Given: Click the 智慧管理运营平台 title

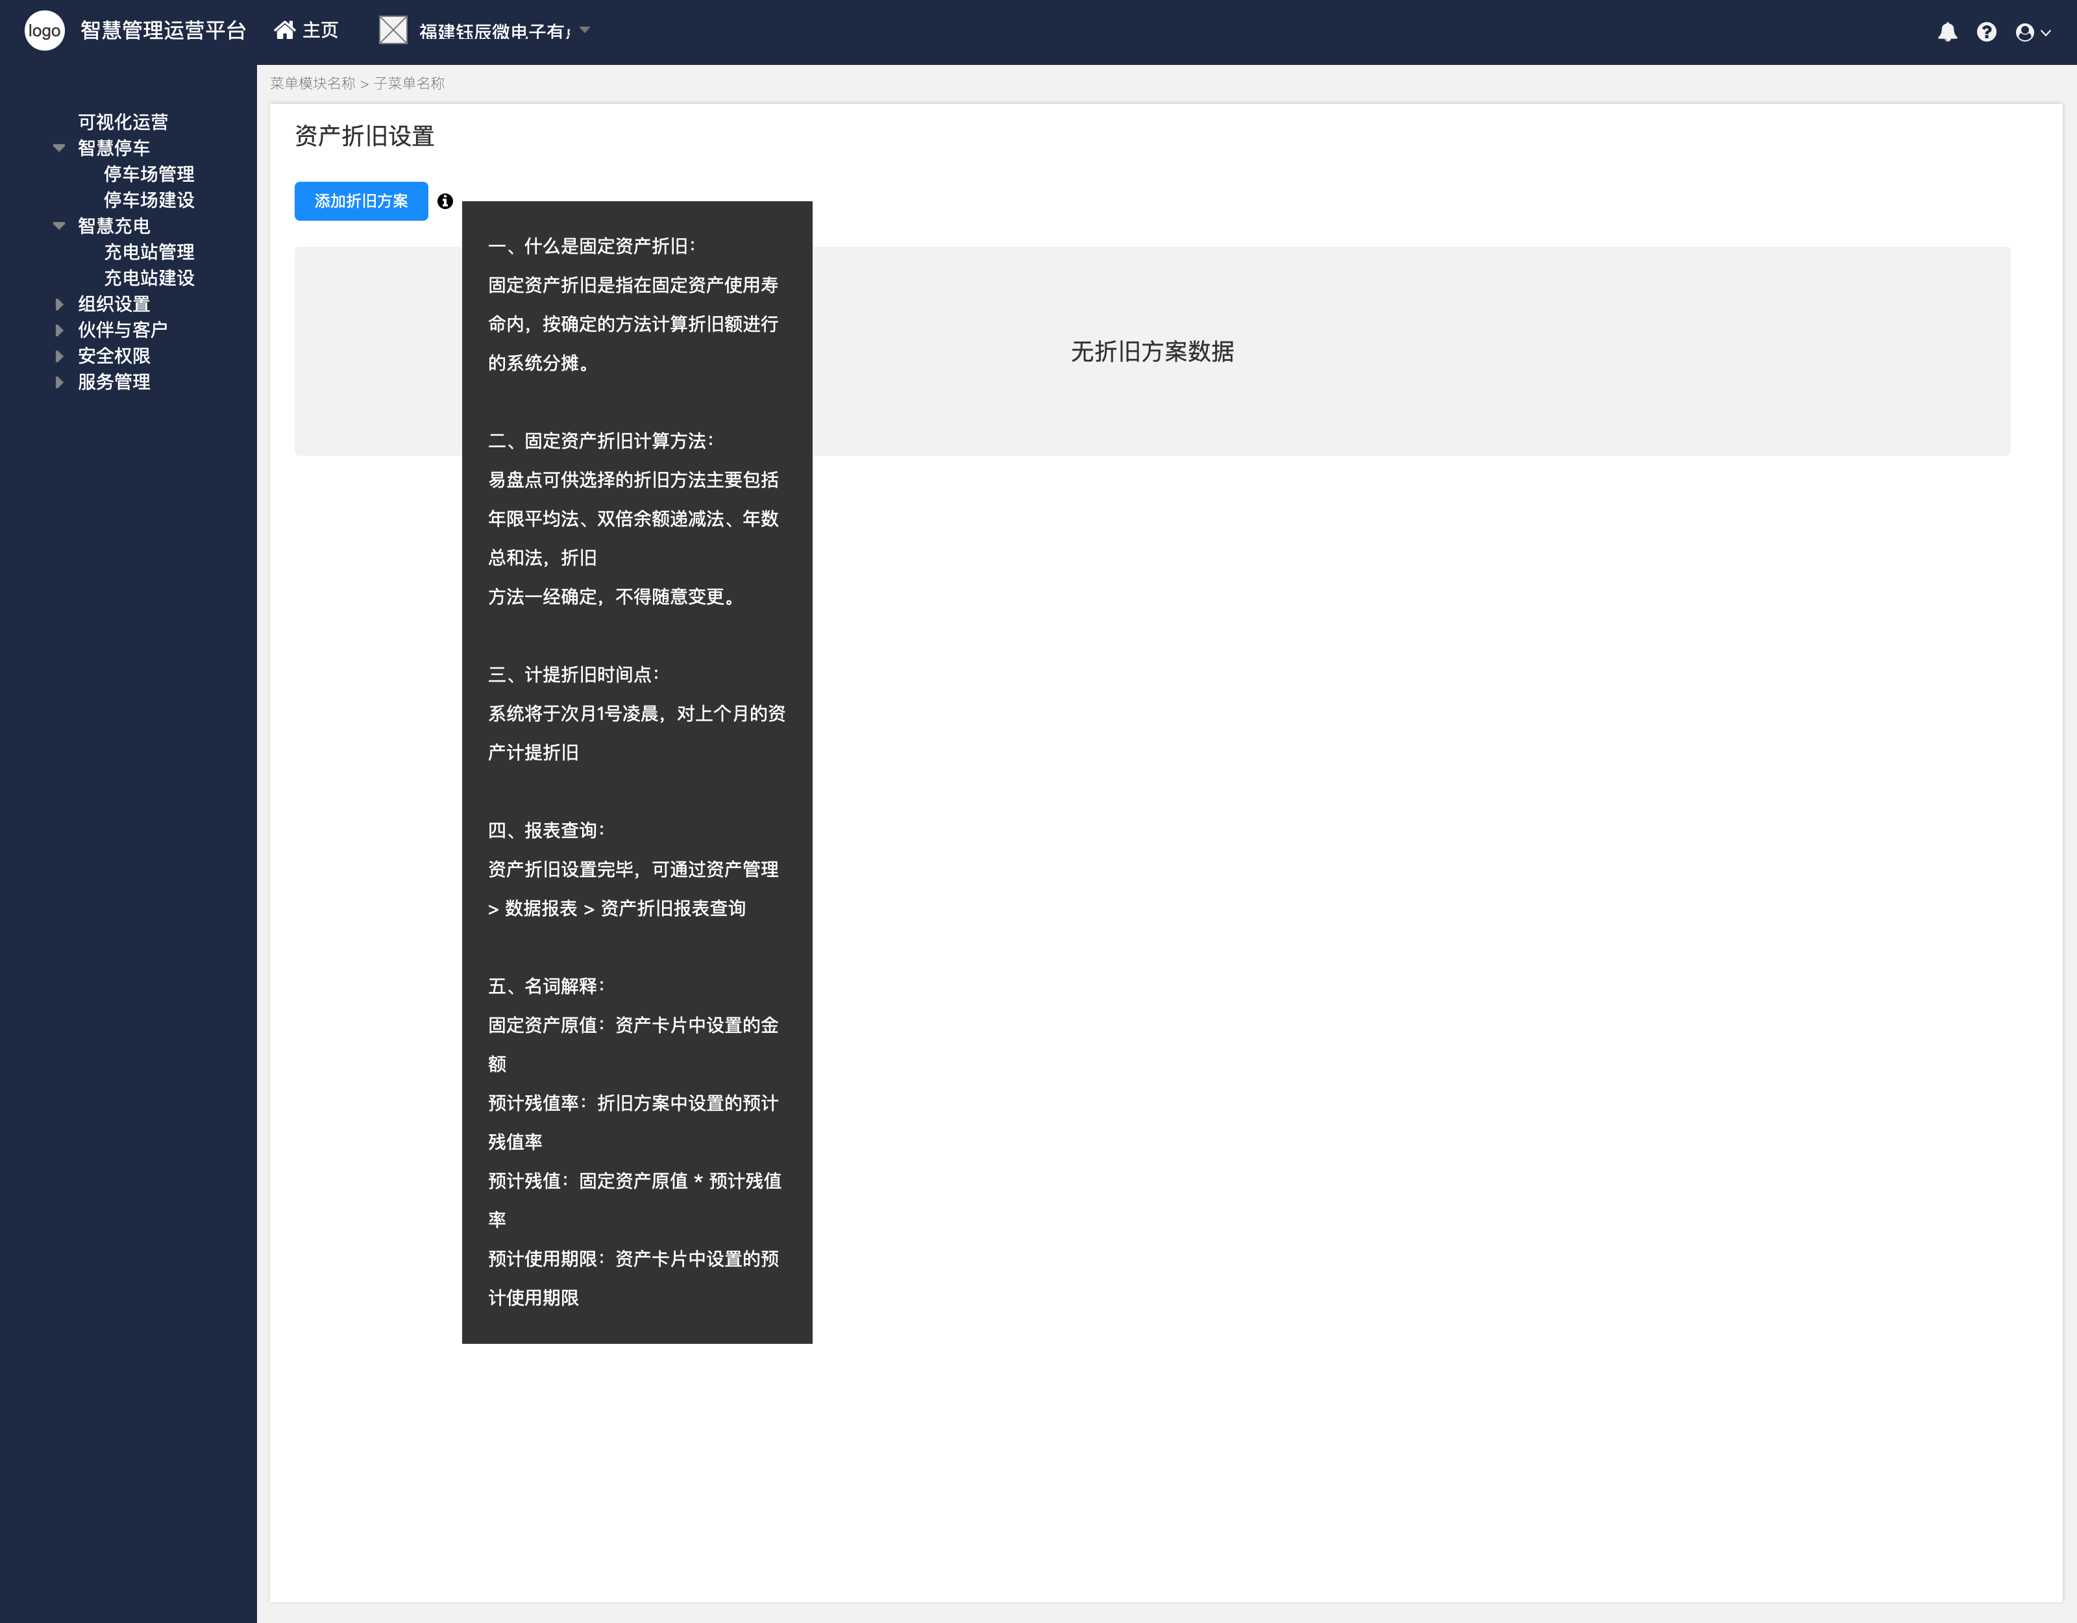Looking at the screenshot, I should click(163, 31).
